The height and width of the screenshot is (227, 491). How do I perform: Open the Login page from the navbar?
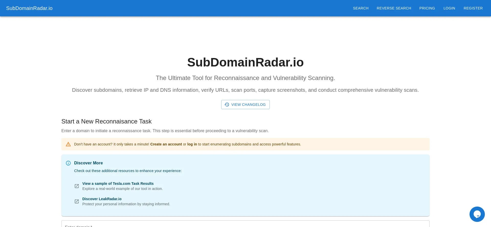tap(449, 8)
